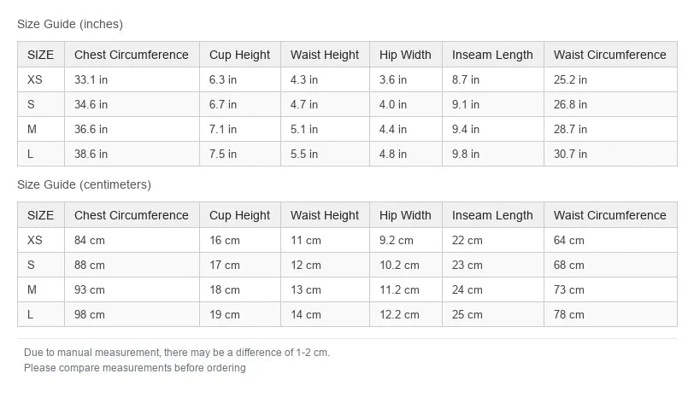Click the Hip Width header in inches table
This screenshot has width=694, height=403.
405,55
